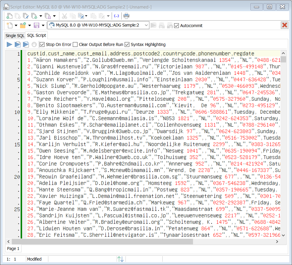
Task: Uncheck the Stop On Error checkbox
Action: click(42, 44)
